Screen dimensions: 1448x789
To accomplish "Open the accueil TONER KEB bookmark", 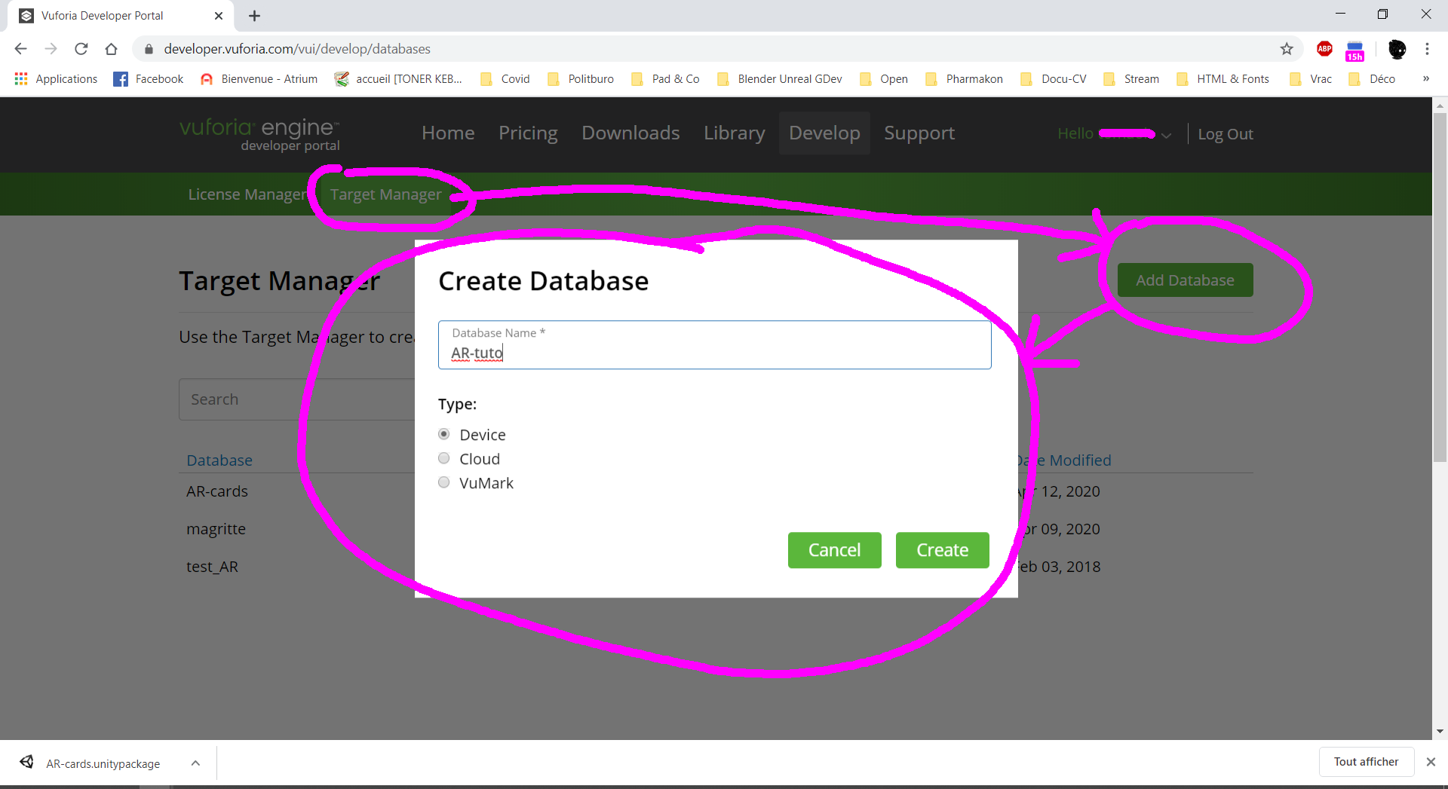I will click(398, 79).
